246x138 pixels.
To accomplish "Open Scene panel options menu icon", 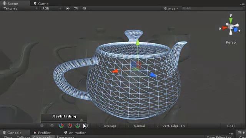I will [242, 4].
